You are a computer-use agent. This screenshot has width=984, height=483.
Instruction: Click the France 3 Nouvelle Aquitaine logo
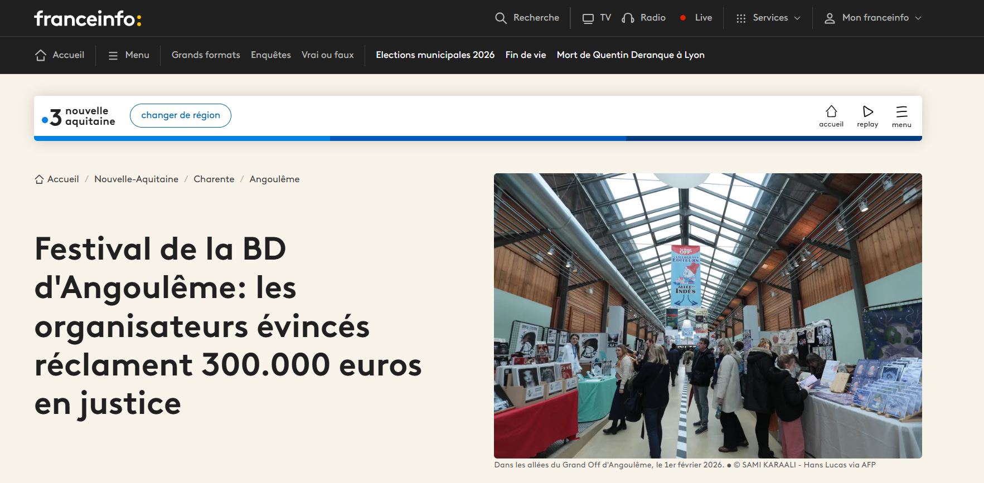pos(79,116)
